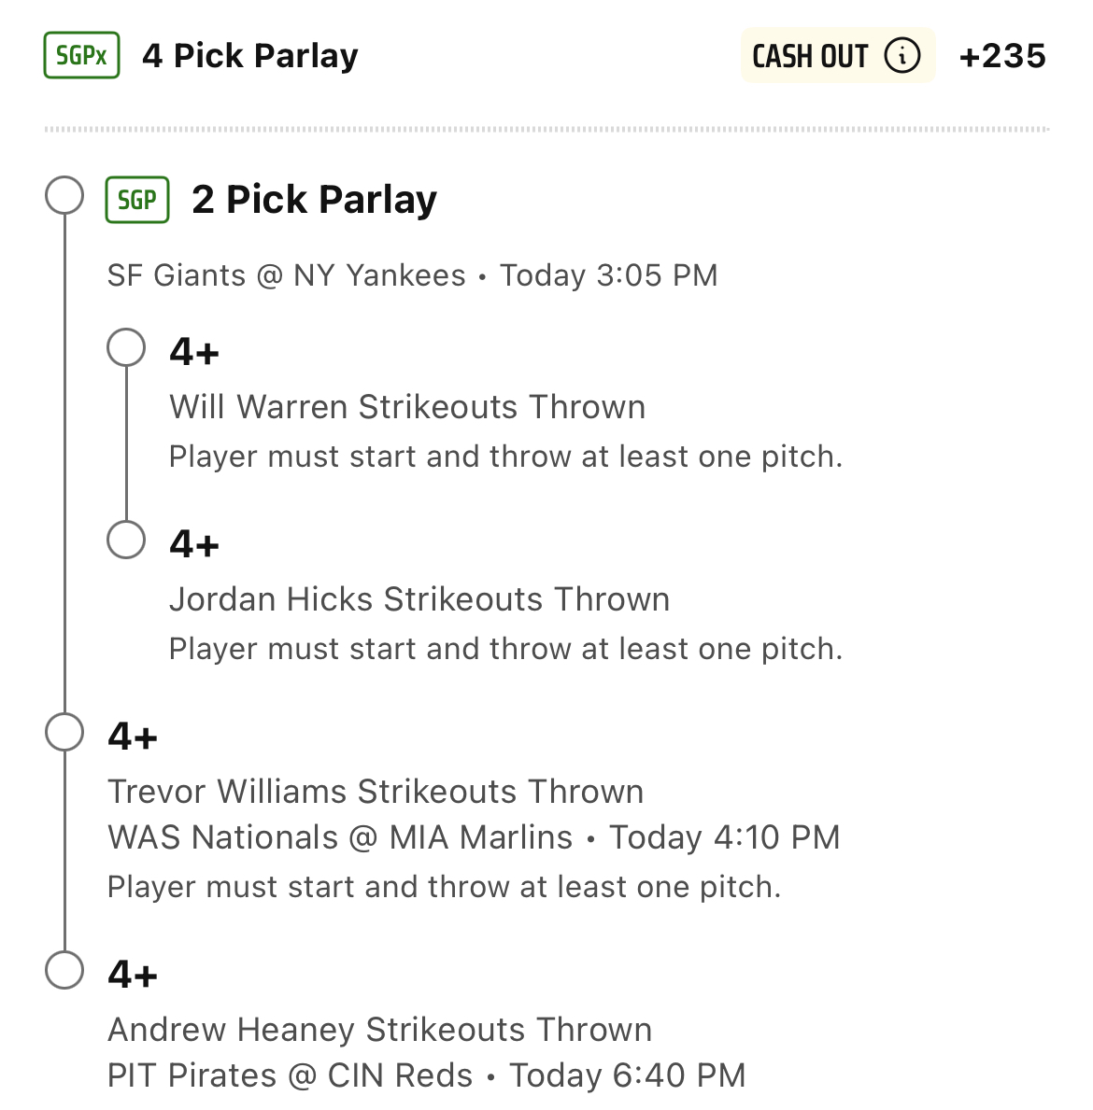Click the SGPx badge icon
The image size is (1093, 1110).
click(81, 56)
